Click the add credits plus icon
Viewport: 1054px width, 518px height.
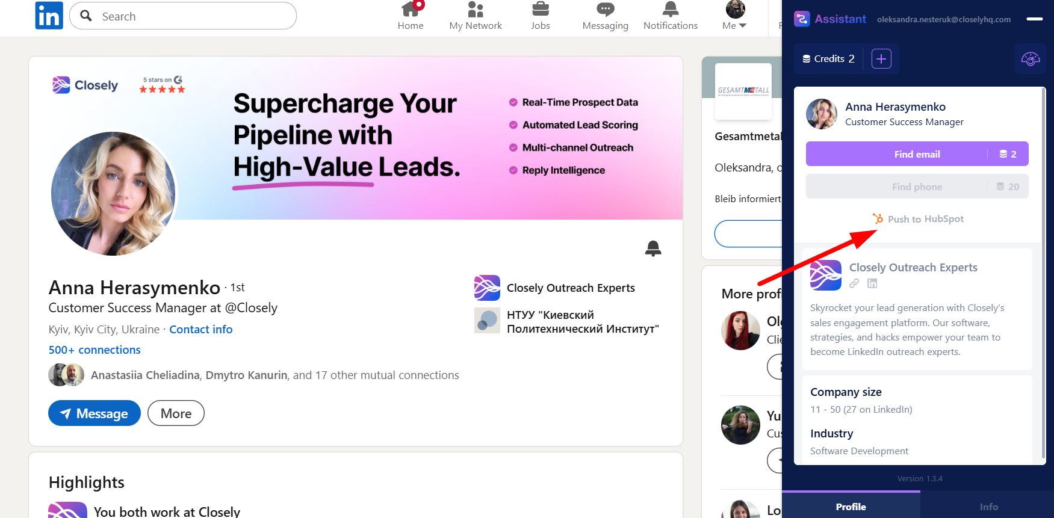(x=881, y=58)
